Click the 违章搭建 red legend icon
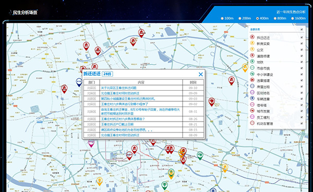Image resolution: width=313 pixels, height=192 pixels. point(252,80)
